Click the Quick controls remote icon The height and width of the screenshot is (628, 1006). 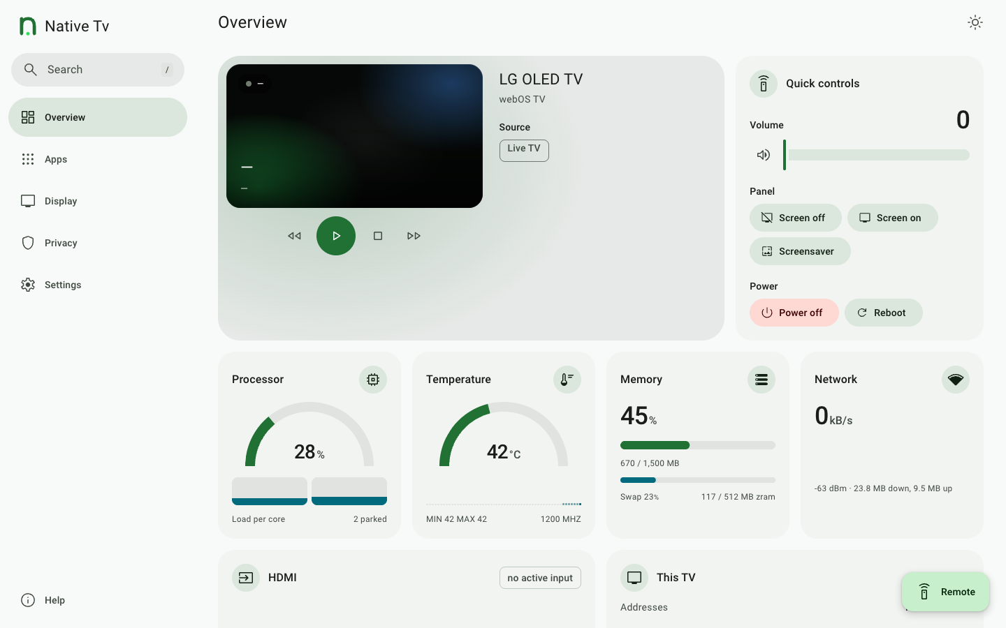click(x=764, y=84)
